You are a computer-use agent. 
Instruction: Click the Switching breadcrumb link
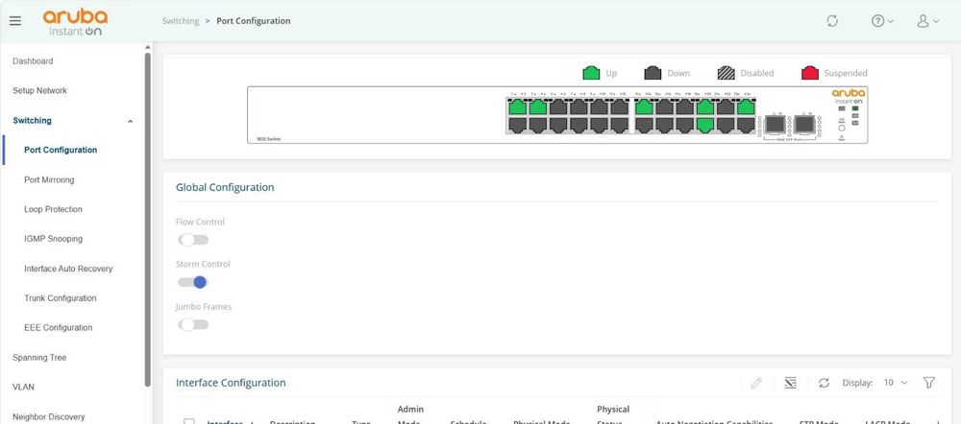coord(181,21)
